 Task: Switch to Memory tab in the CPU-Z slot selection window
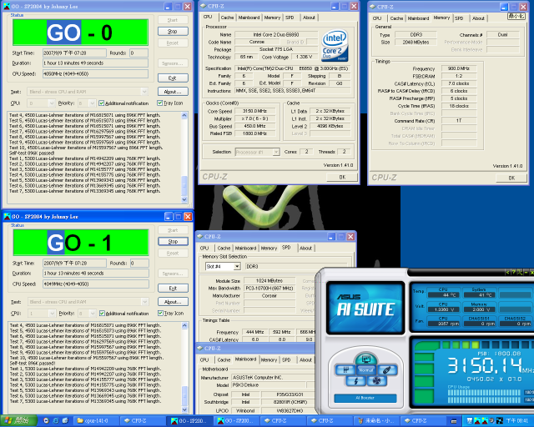(269, 249)
